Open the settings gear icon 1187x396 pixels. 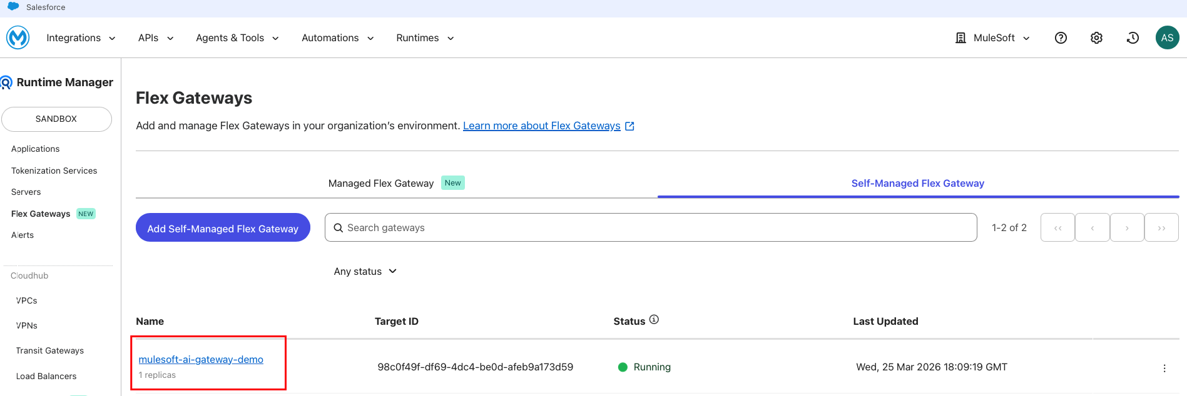[x=1096, y=38]
